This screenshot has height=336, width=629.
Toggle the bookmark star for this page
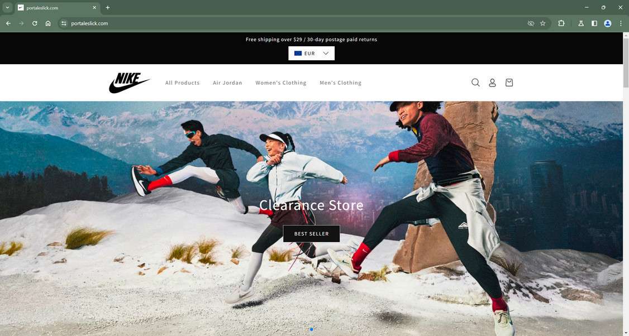click(x=542, y=23)
